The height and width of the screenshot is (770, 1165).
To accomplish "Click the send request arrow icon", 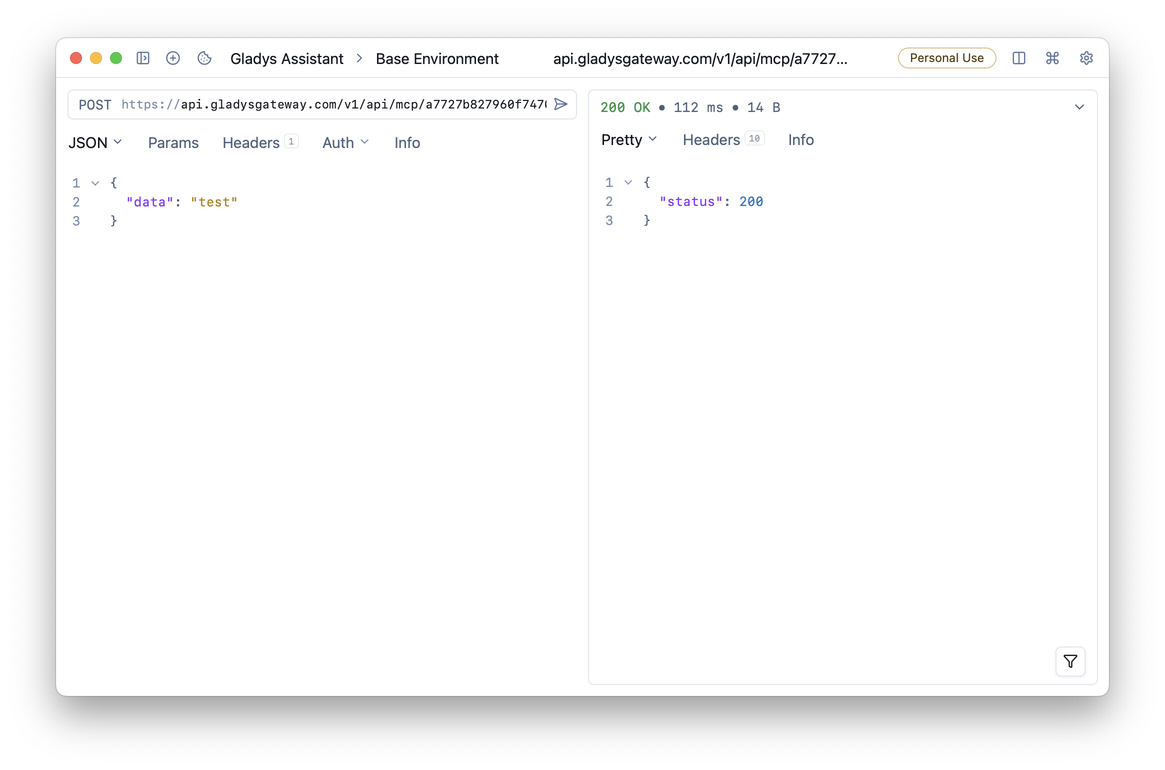I will 560,104.
